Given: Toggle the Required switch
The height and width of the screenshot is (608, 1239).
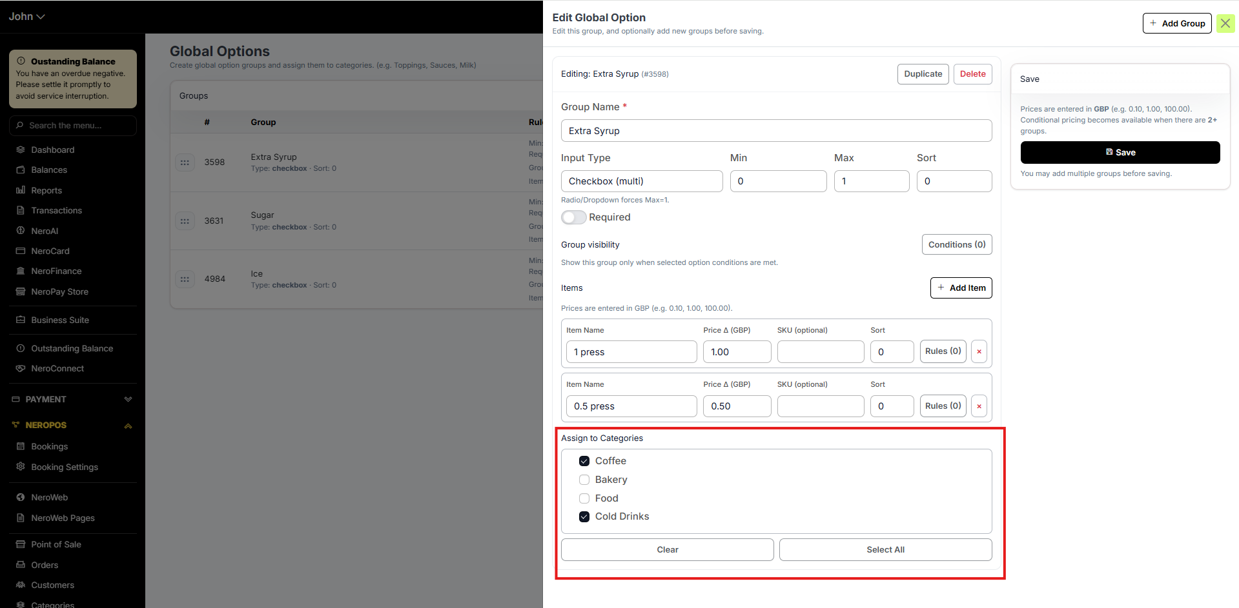Looking at the screenshot, I should tap(573, 217).
